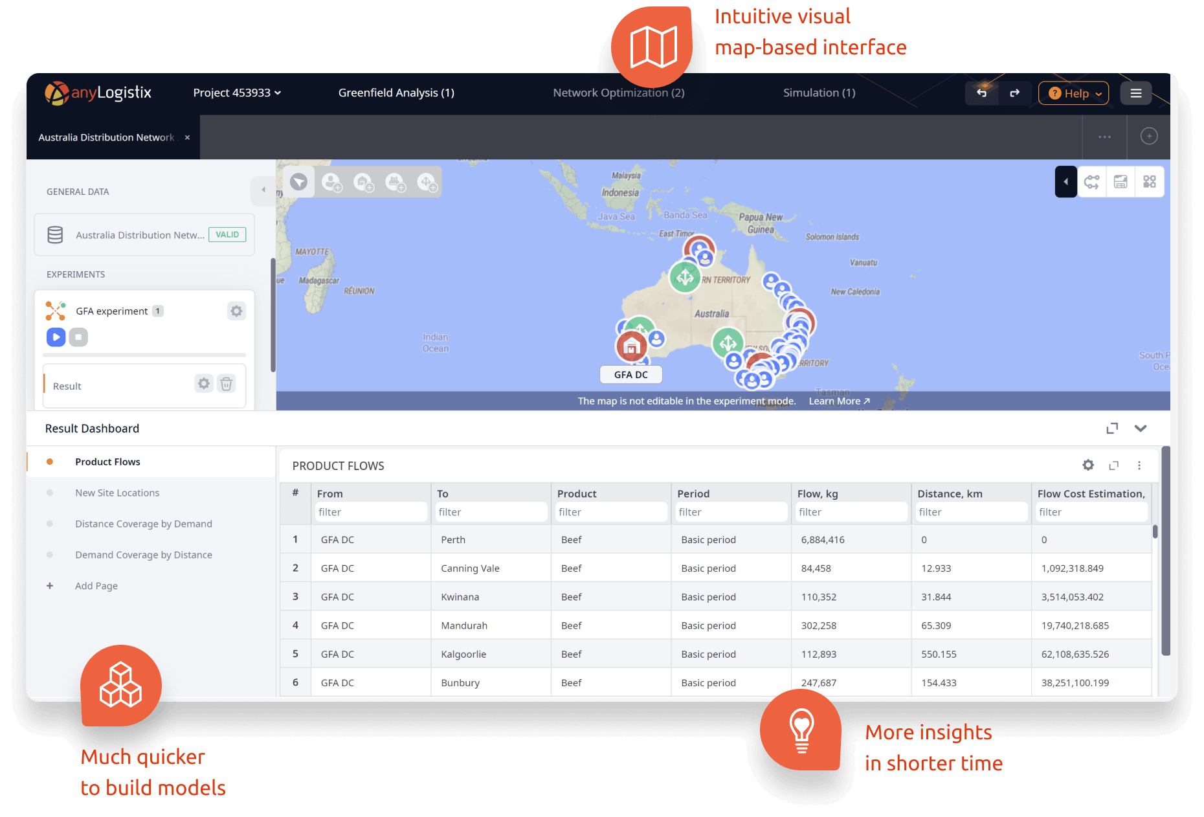Open the Simulation (1) tab
1204x817 pixels.
point(819,93)
